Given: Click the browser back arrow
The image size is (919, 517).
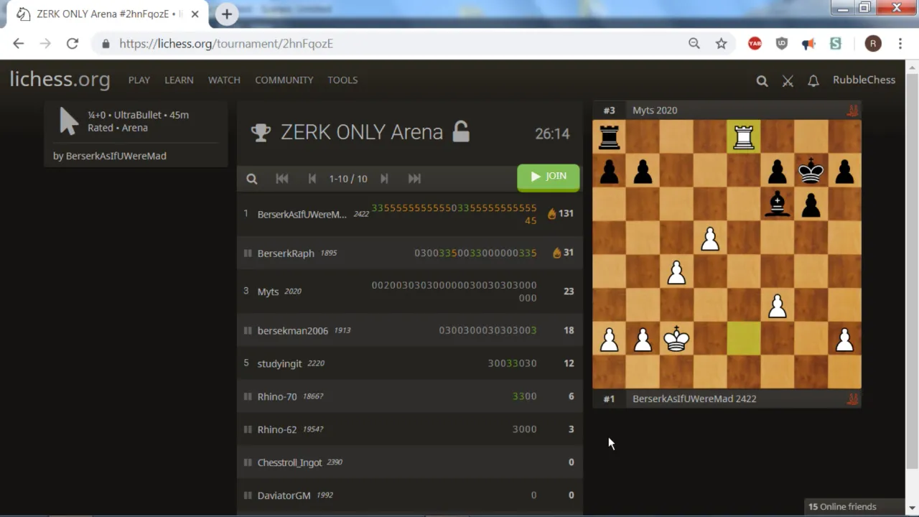Looking at the screenshot, I should 19,44.
